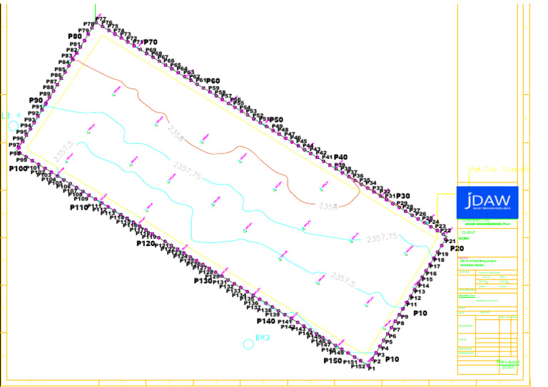Select the P12 point label

pyautogui.click(x=415, y=299)
